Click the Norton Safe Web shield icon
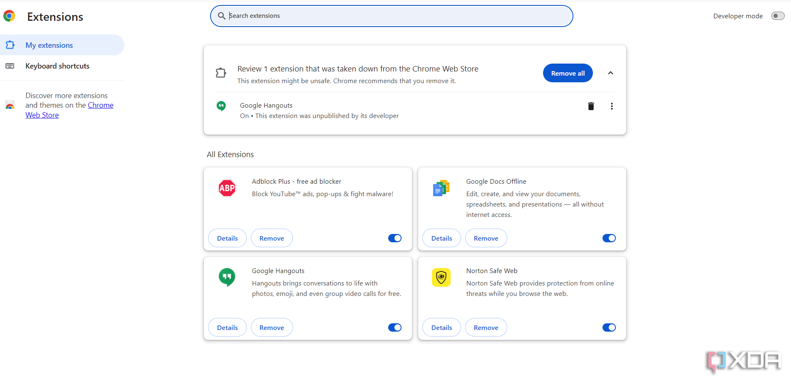 click(441, 277)
